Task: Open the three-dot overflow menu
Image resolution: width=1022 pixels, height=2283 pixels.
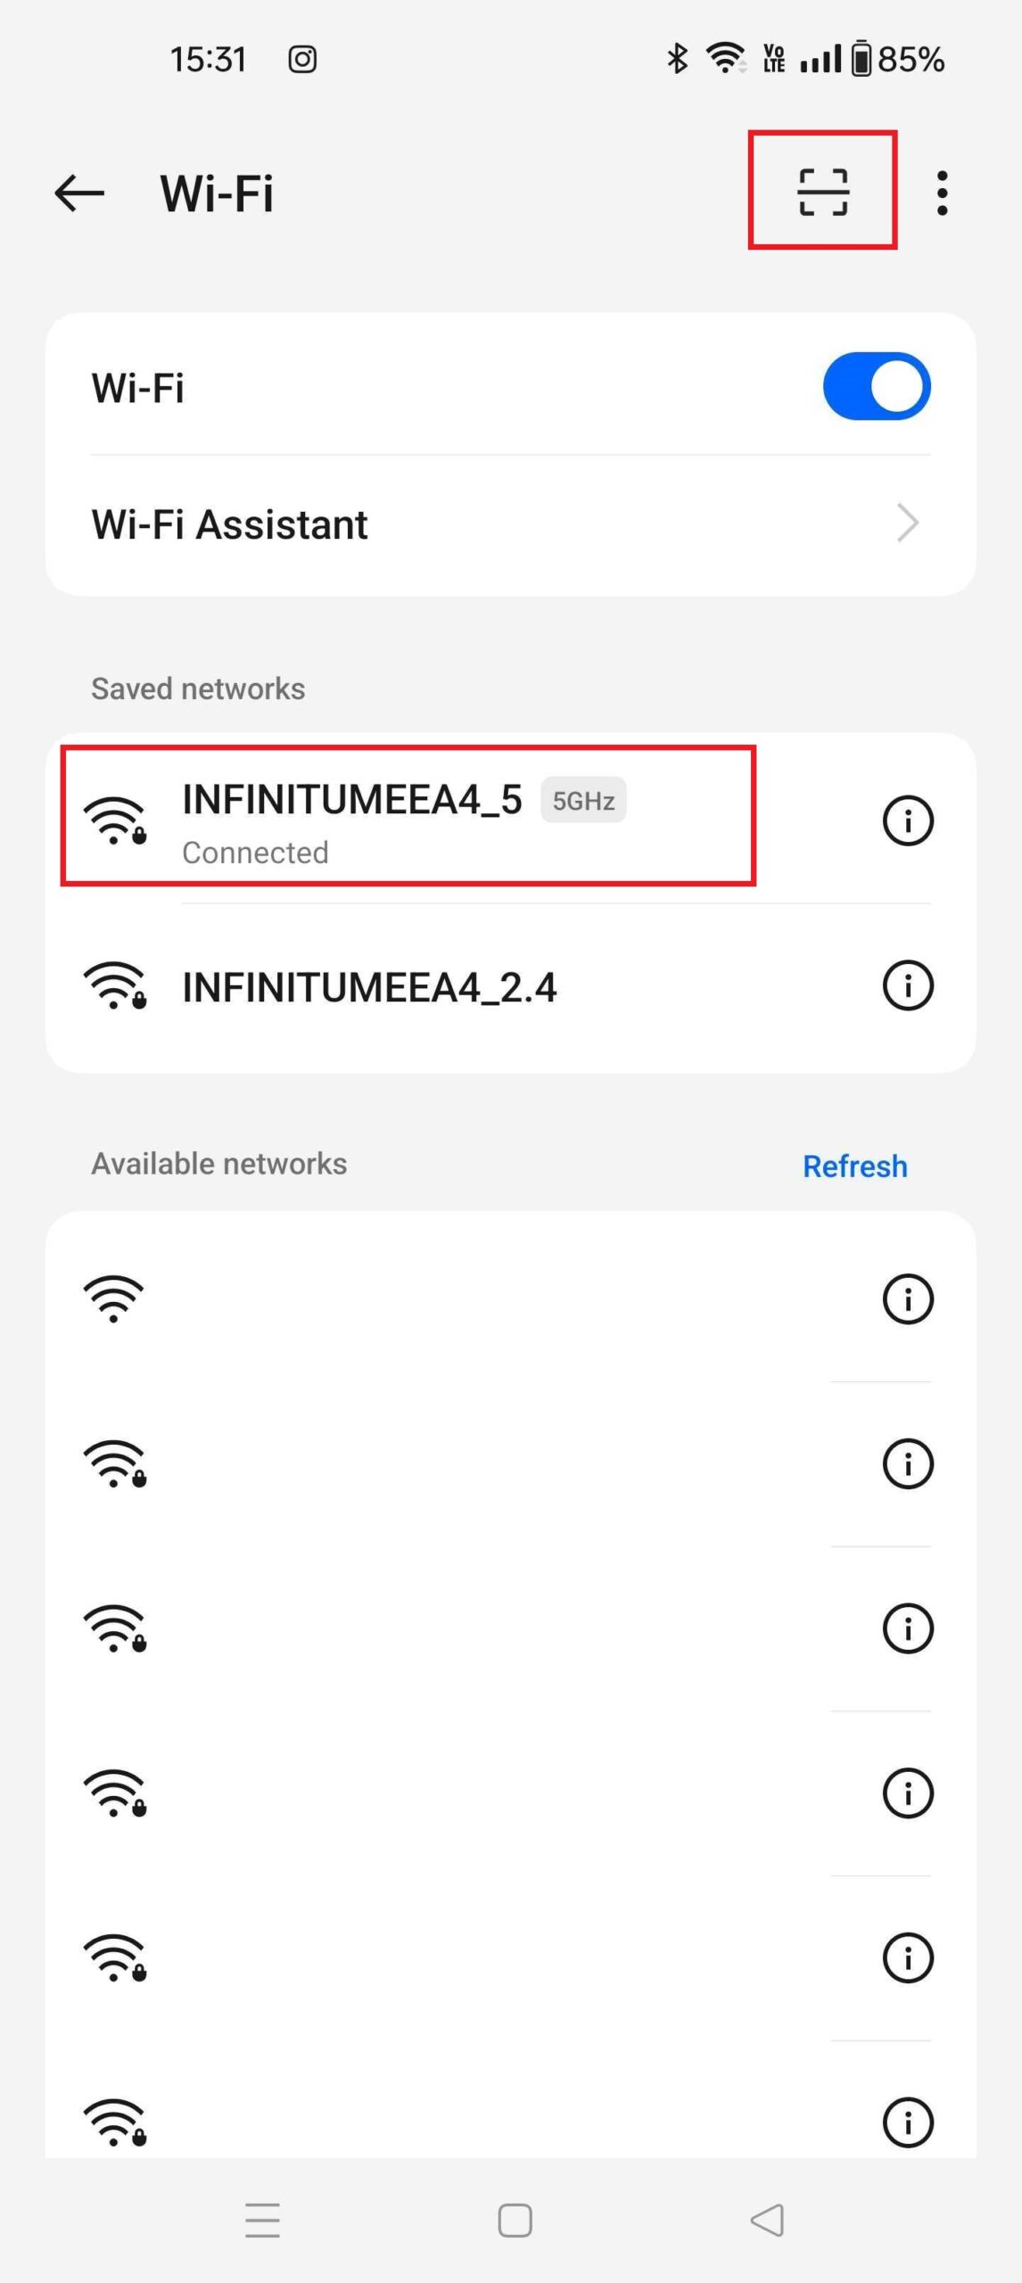Action: point(942,193)
